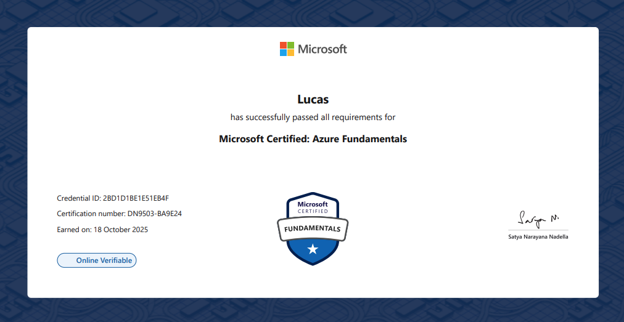The image size is (624, 322).
Task: Select the Azure Fundamentals certification title
Action: 313,139
